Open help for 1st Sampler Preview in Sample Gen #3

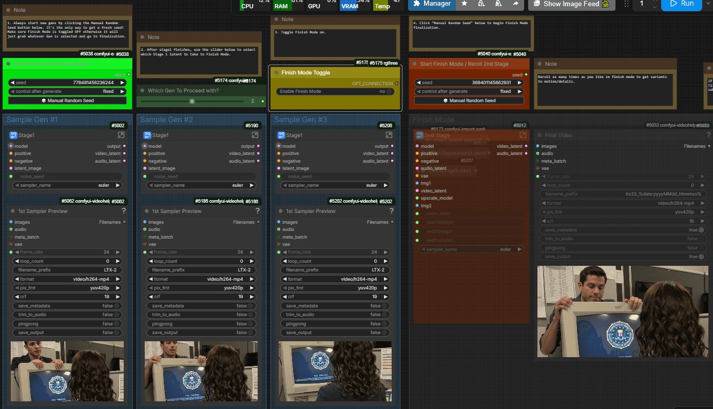point(392,211)
